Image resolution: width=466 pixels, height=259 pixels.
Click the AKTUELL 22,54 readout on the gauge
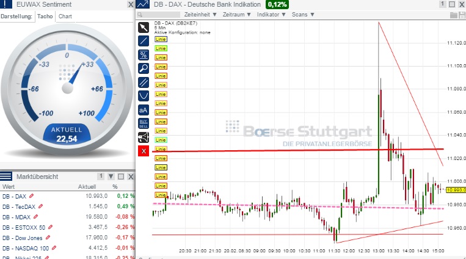click(67, 134)
